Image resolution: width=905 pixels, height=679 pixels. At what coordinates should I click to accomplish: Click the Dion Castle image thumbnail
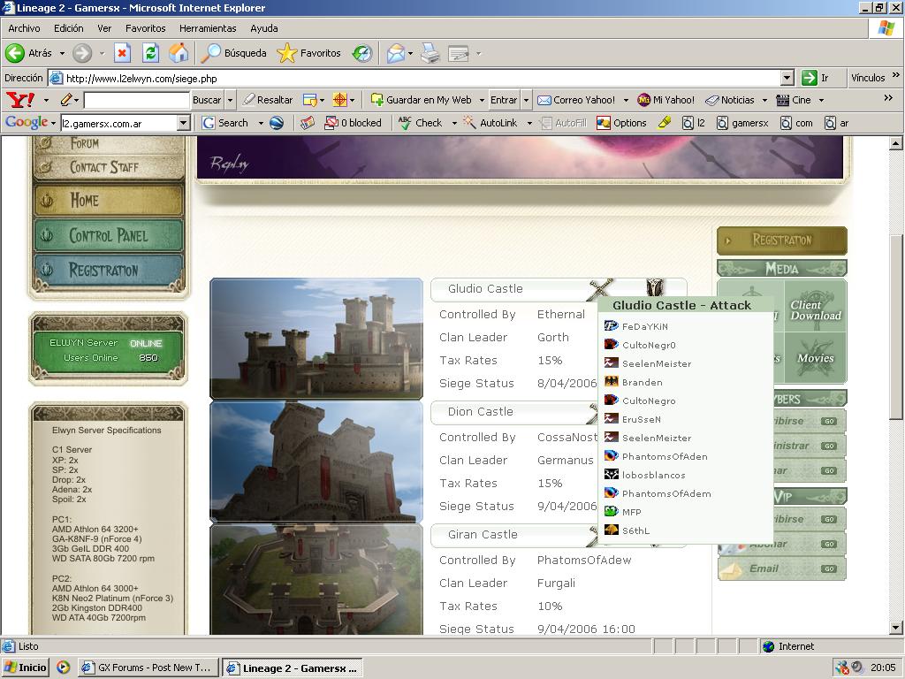[x=316, y=462]
